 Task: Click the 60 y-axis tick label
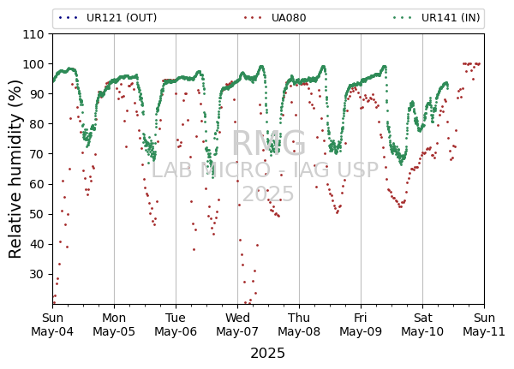[37, 185]
